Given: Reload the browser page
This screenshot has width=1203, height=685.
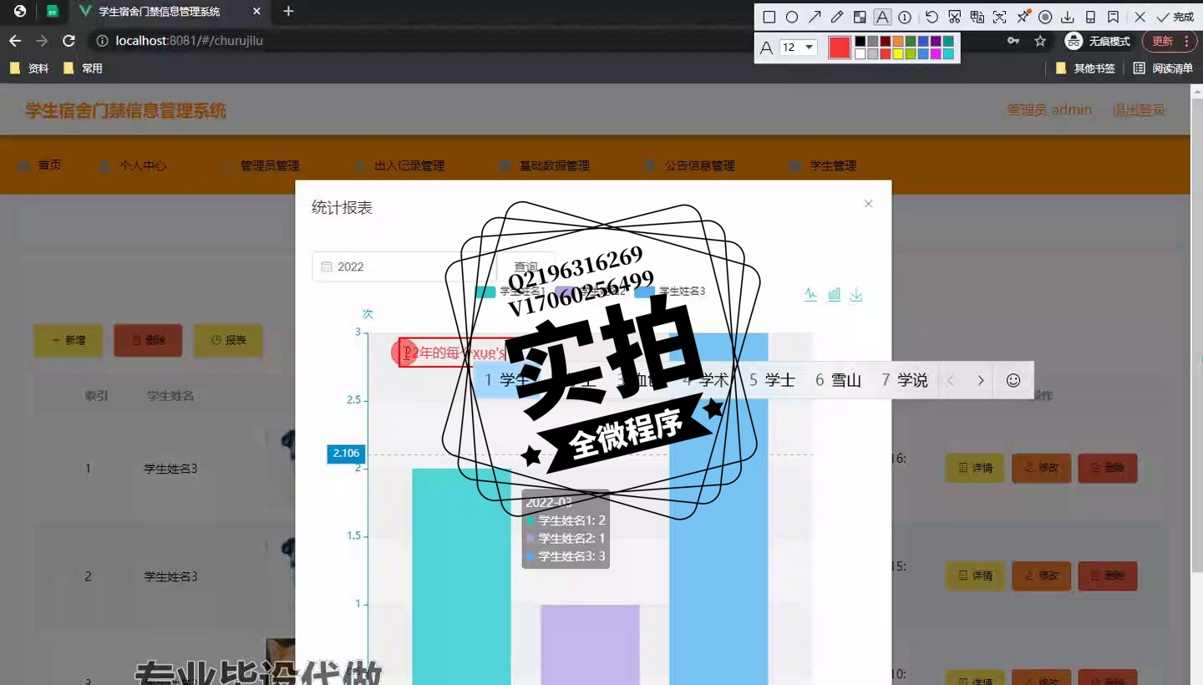Looking at the screenshot, I should coord(69,40).
